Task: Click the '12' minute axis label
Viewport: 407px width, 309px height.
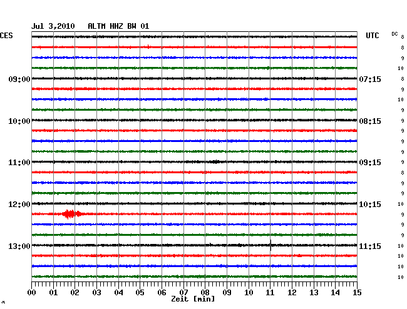Action: click(x=292, y=292)
